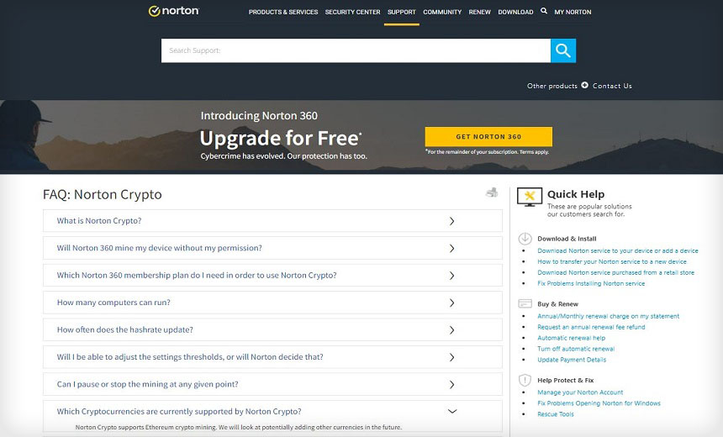The width and height of the screenshot is (723, 437).
Task: Expand 'How often does the hashrate update?' chevron
Action: pos(452,330)
